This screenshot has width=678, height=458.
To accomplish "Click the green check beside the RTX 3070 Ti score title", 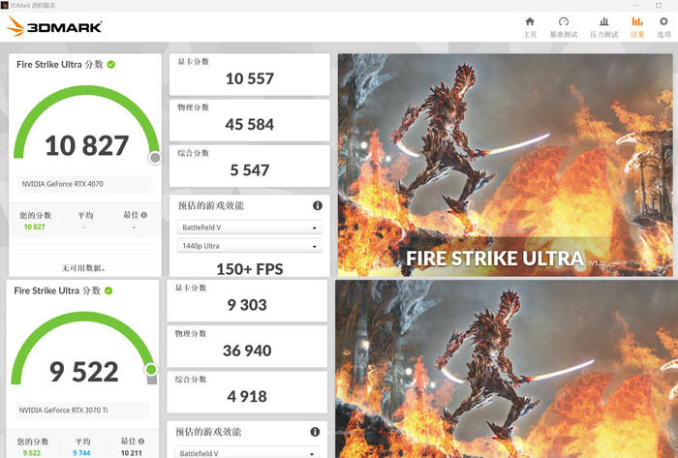I will pyautogui.click(x=108, y=290).
